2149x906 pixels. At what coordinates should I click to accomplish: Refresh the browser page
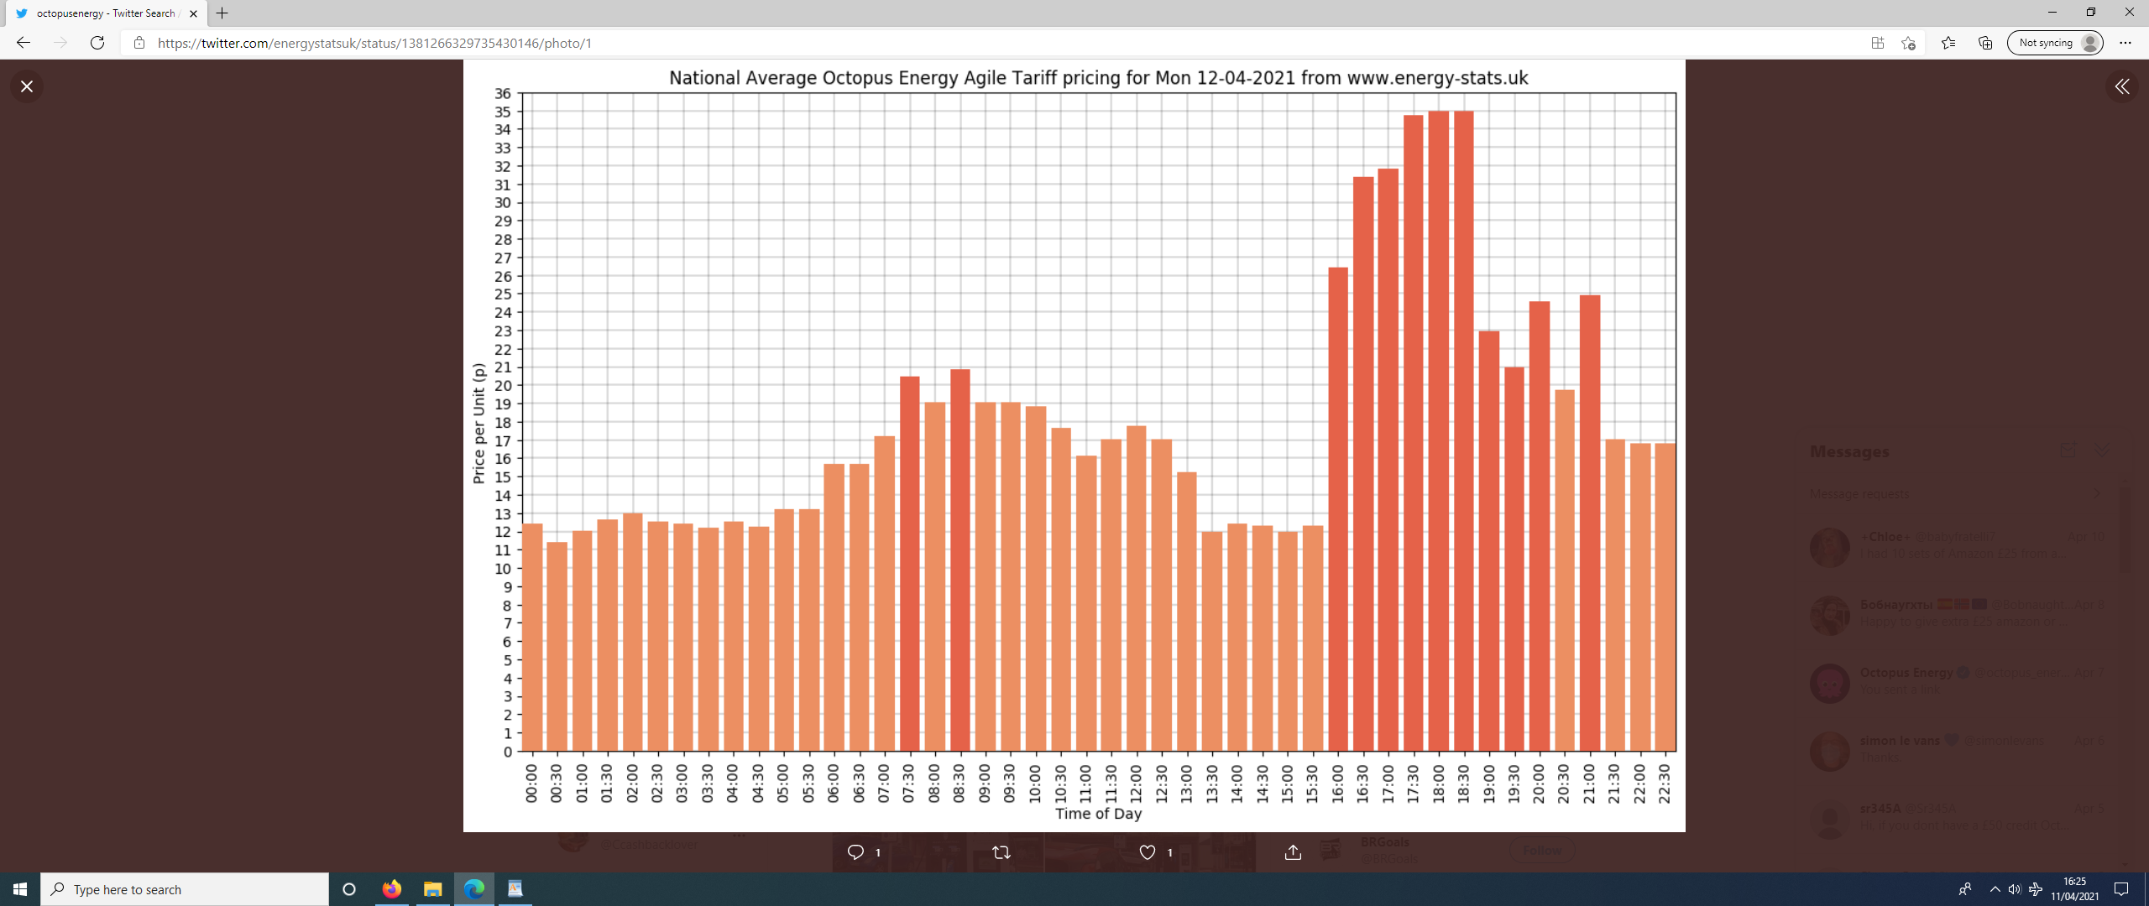pos(97,43)
